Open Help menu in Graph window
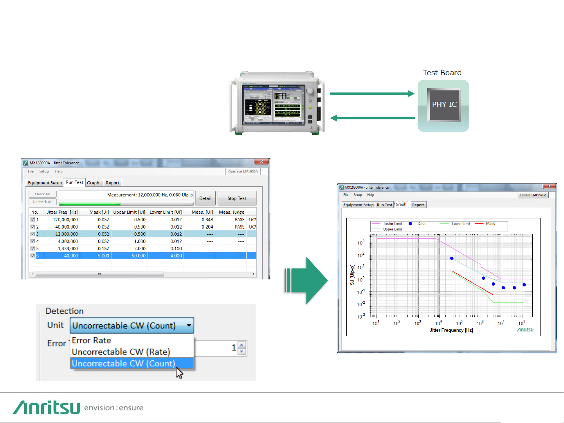Viewport: 564px width, 423px height. point(371,195)
